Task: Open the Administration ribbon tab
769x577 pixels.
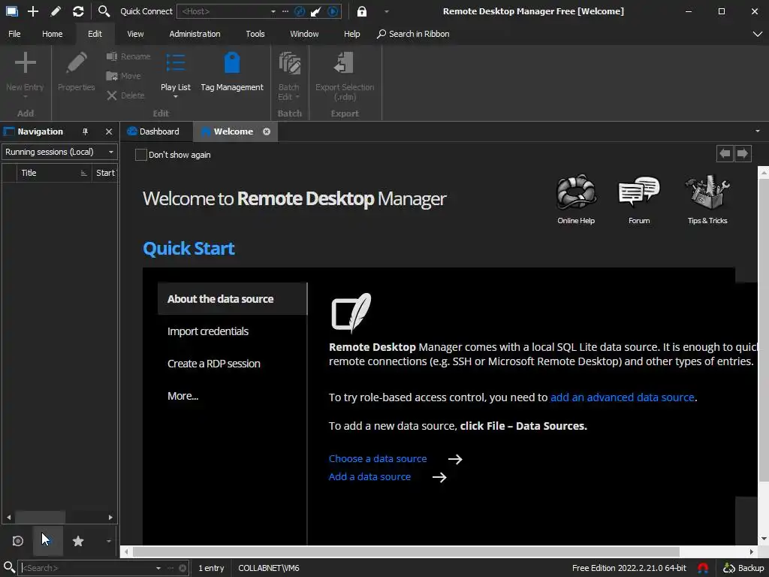Action: coord(195,34)
